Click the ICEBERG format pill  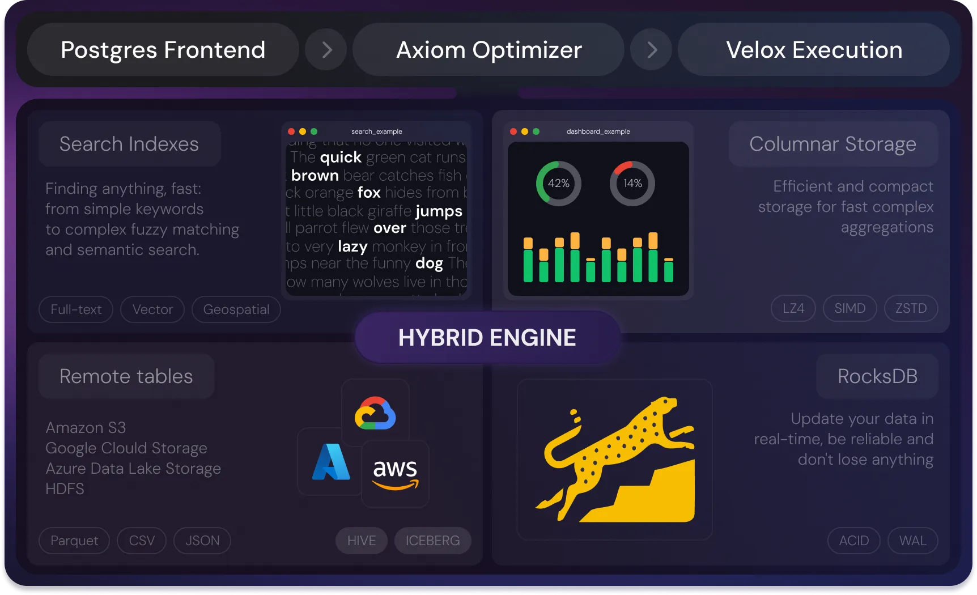(432, 541)
